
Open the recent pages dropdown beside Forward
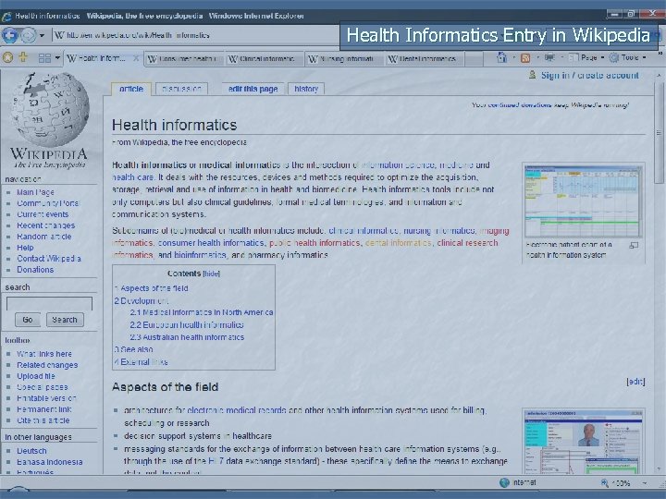[42, 36]
